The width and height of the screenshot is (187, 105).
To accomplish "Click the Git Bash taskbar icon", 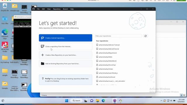I will point(120,101).
